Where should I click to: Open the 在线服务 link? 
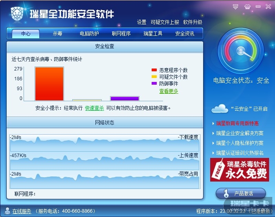[22, 211]
